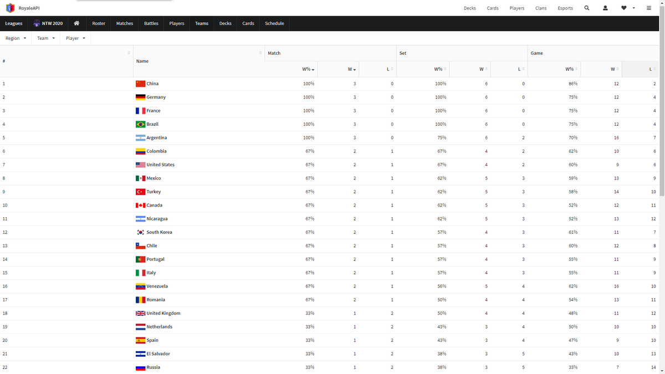Sort by Match W column
The image size is (665, 374).
point(338,69)
